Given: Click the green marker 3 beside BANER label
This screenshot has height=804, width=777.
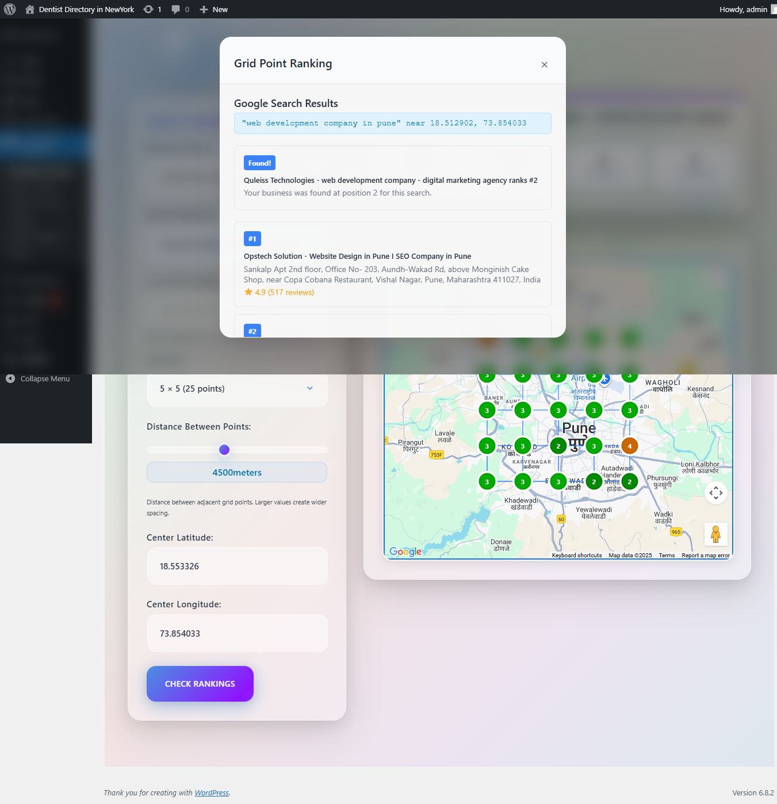Looking at the screenshot, I should click(x=487, y=410).
